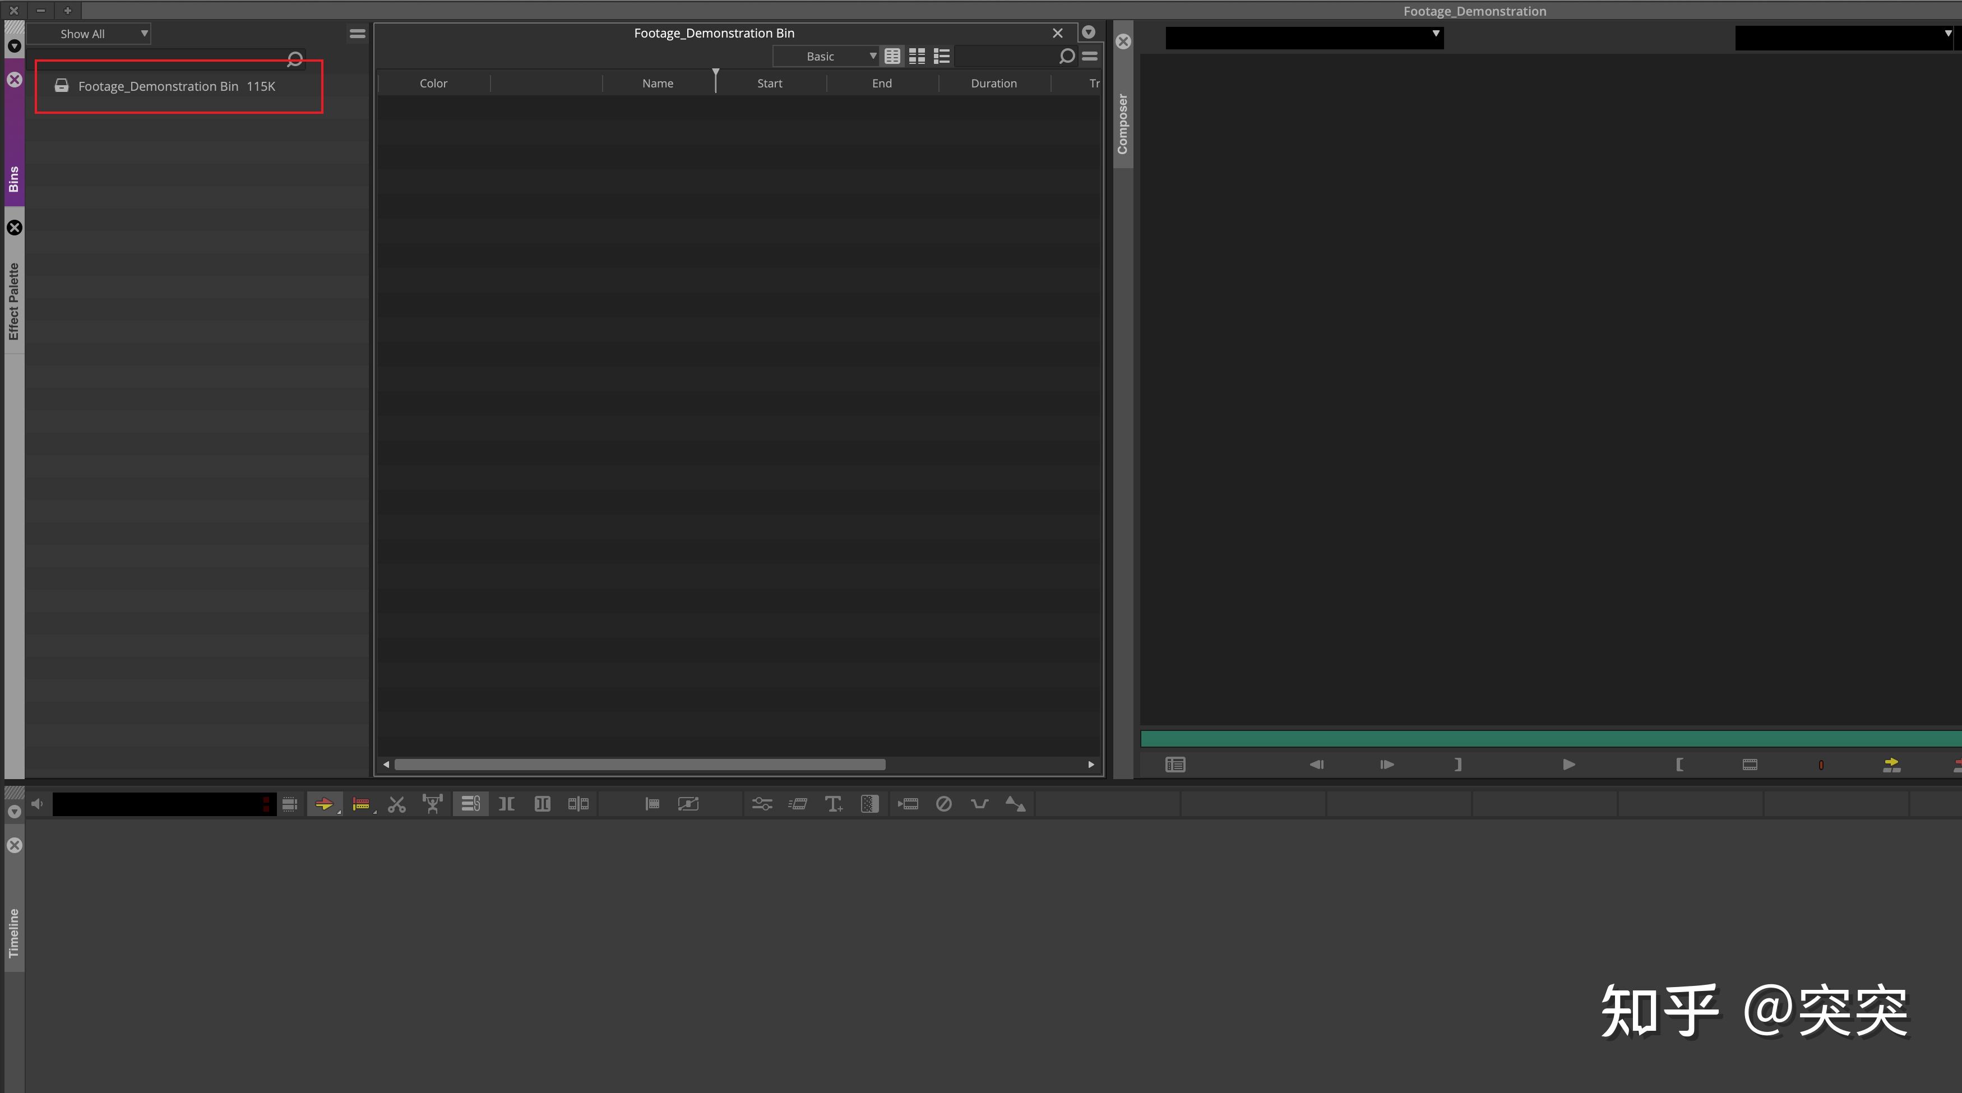The image size is (1962, 1093).
Task: Switch bin to script view
Action: click(942, 57)
